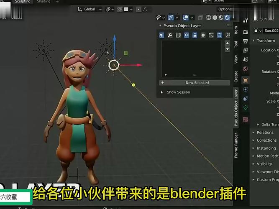Click the cube display icon in layer panel
This screenshot has height=209, width=279.
click(178, 35)
